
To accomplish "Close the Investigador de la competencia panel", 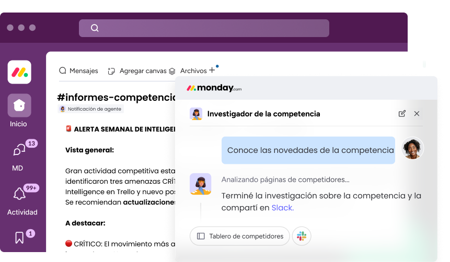I will coord(417,113).
